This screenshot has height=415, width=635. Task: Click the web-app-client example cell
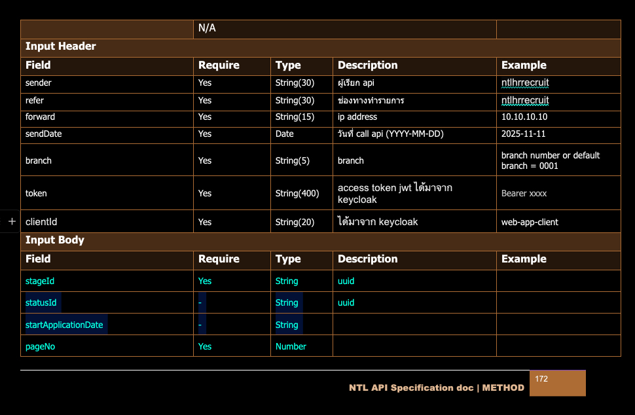coord(530,222)
